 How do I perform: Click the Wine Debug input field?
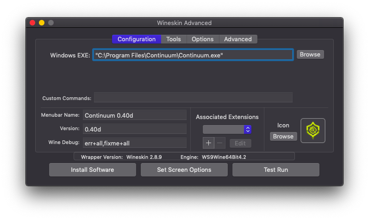click(x=134, y=143)
